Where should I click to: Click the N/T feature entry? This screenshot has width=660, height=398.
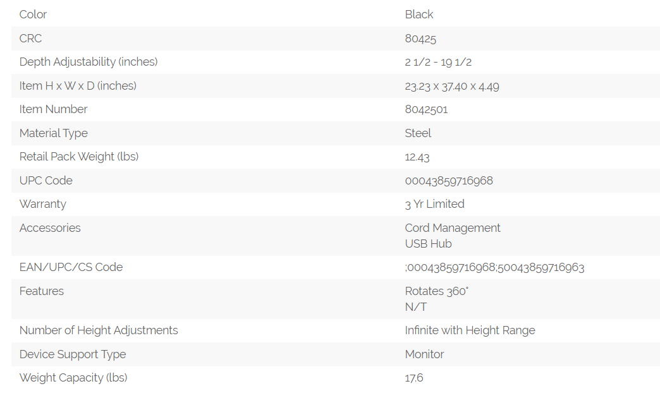[415, 307]
